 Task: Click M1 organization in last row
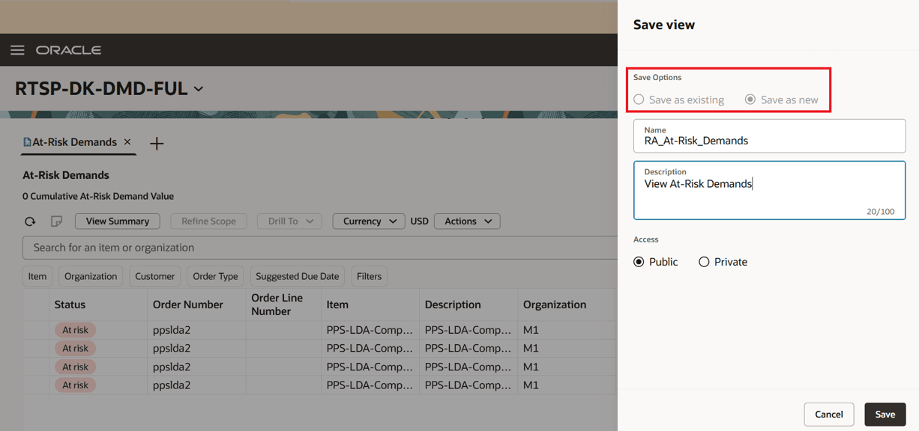point(531,385)
